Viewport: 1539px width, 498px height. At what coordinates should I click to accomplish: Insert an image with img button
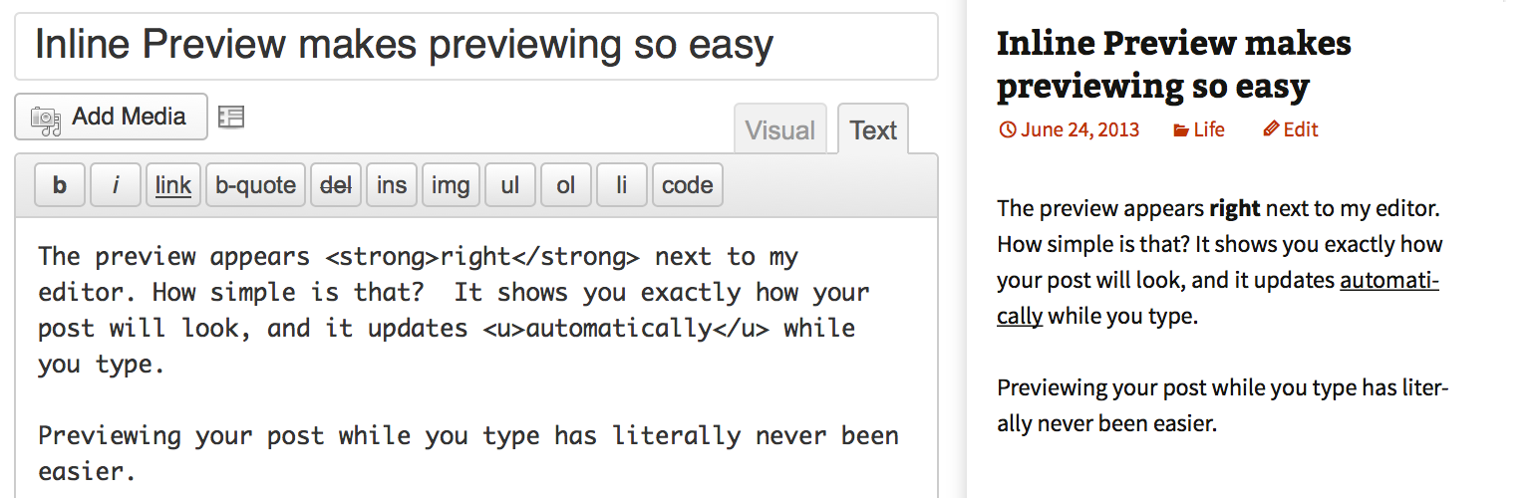pyautogui.click(x=451, y=185)
